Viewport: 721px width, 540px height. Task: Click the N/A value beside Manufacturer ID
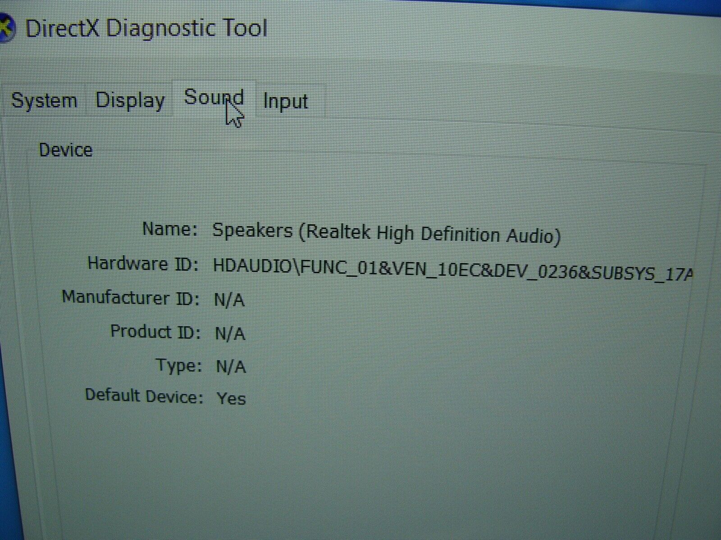click(229, 300)
